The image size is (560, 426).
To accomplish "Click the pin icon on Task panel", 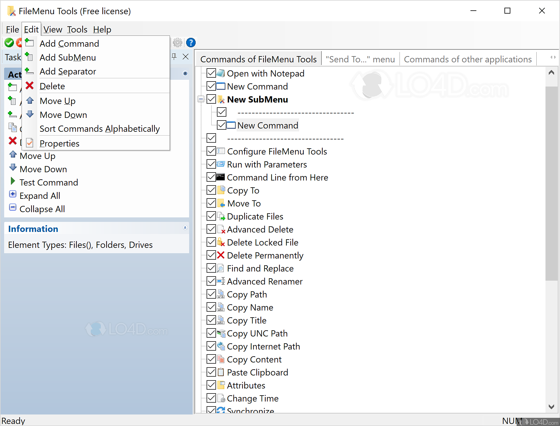I will tap(174, 57).
